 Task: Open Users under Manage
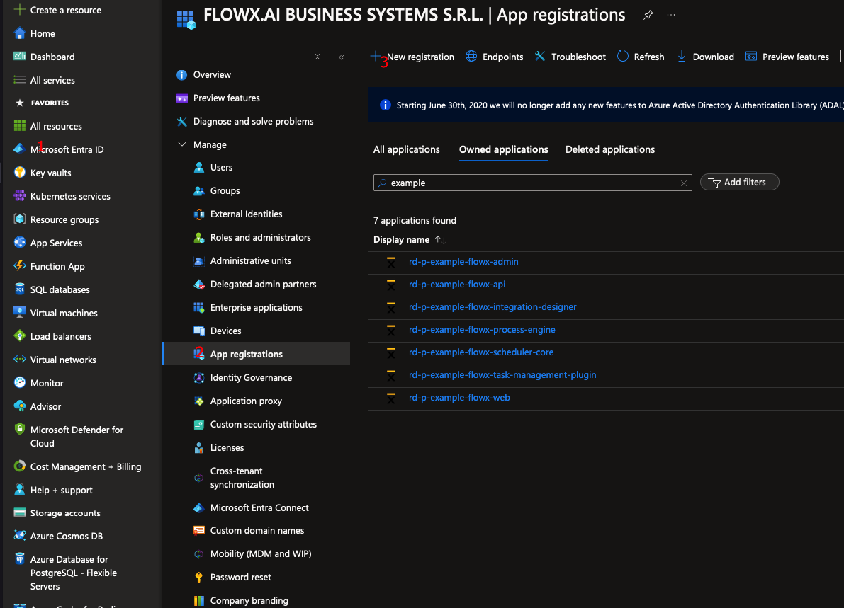[221, 167]
